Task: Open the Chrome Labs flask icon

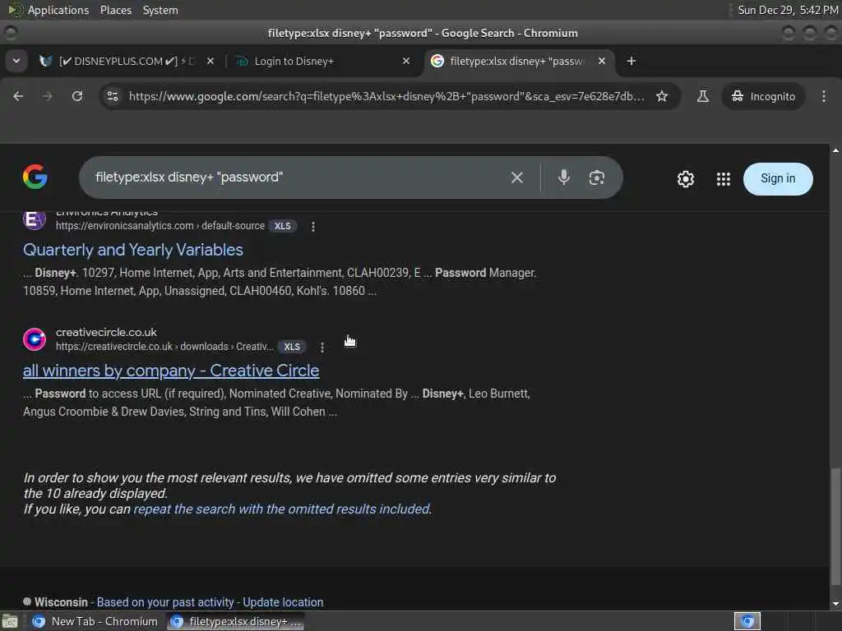Action: coord(702,96)
